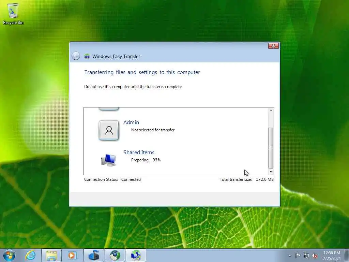349x262 pixels.
Task: Open the Recycle Bin desktop icon
Action: click(13, 14)
